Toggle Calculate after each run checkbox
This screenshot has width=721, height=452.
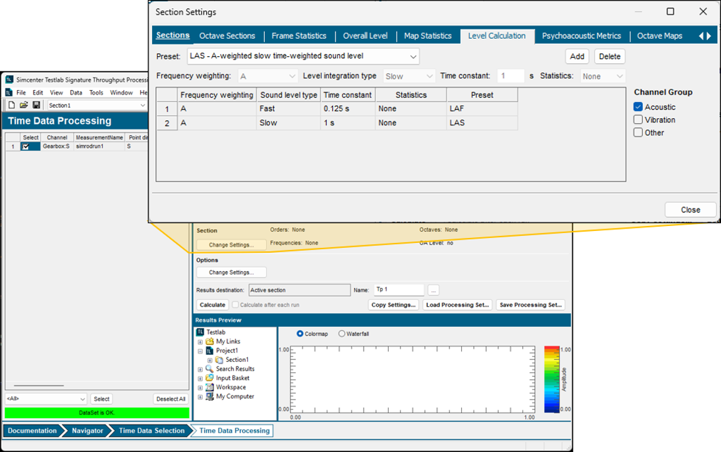(235, 305)
